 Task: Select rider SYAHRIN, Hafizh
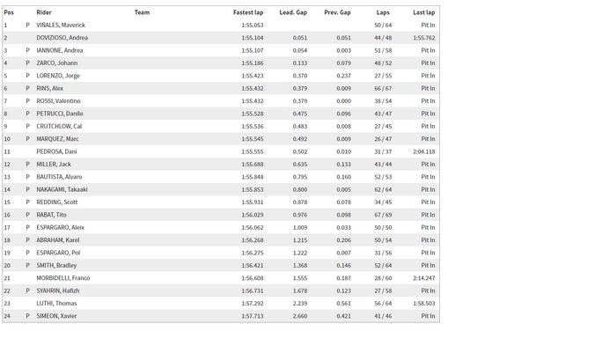58,291
